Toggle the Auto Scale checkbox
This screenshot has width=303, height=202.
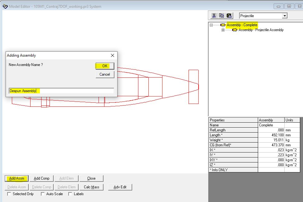[x=43, y=194]
